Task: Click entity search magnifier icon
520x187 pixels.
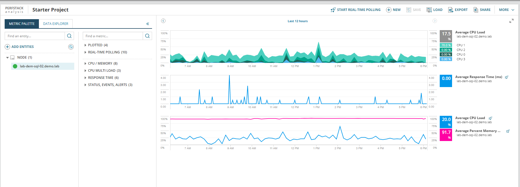Action: (x=69, y=36)
